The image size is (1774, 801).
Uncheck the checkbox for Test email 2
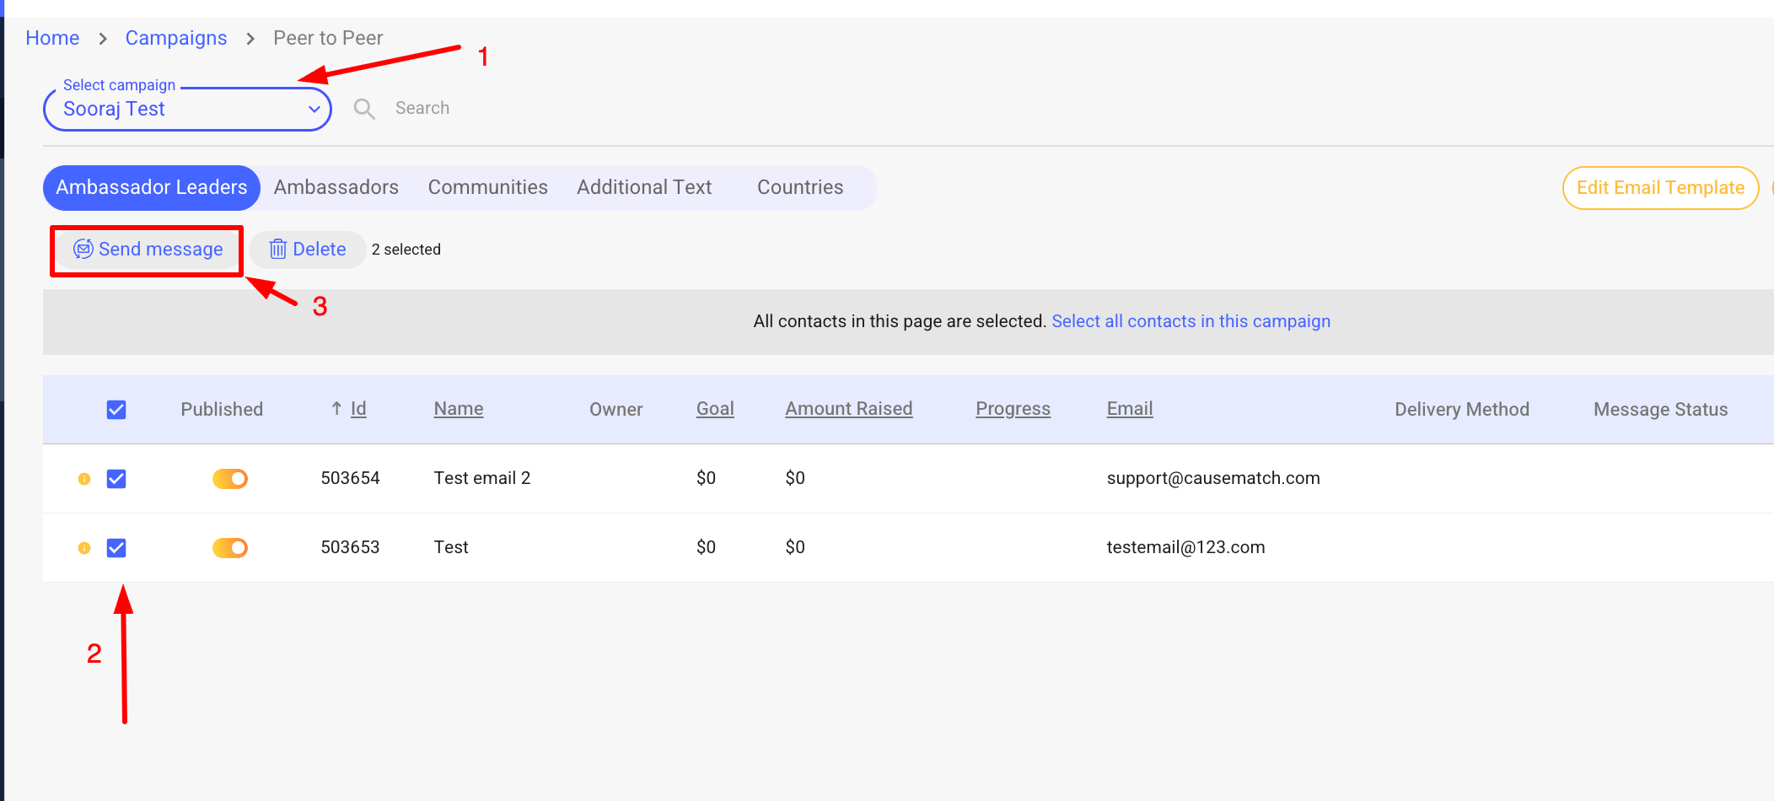tap(116, 479)
